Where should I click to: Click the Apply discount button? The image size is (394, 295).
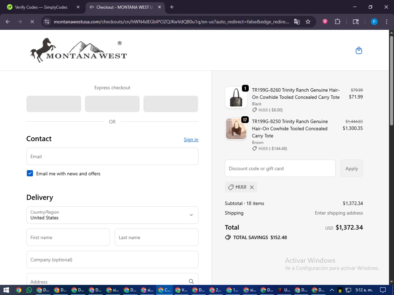tap(351, 168)
